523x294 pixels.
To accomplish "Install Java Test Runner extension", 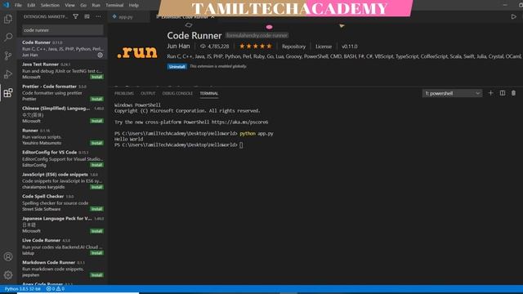I will click(96, 77).
